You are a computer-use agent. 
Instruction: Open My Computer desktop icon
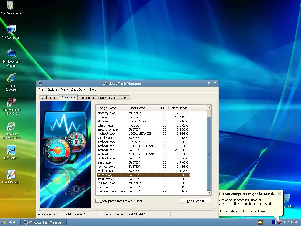11,32
